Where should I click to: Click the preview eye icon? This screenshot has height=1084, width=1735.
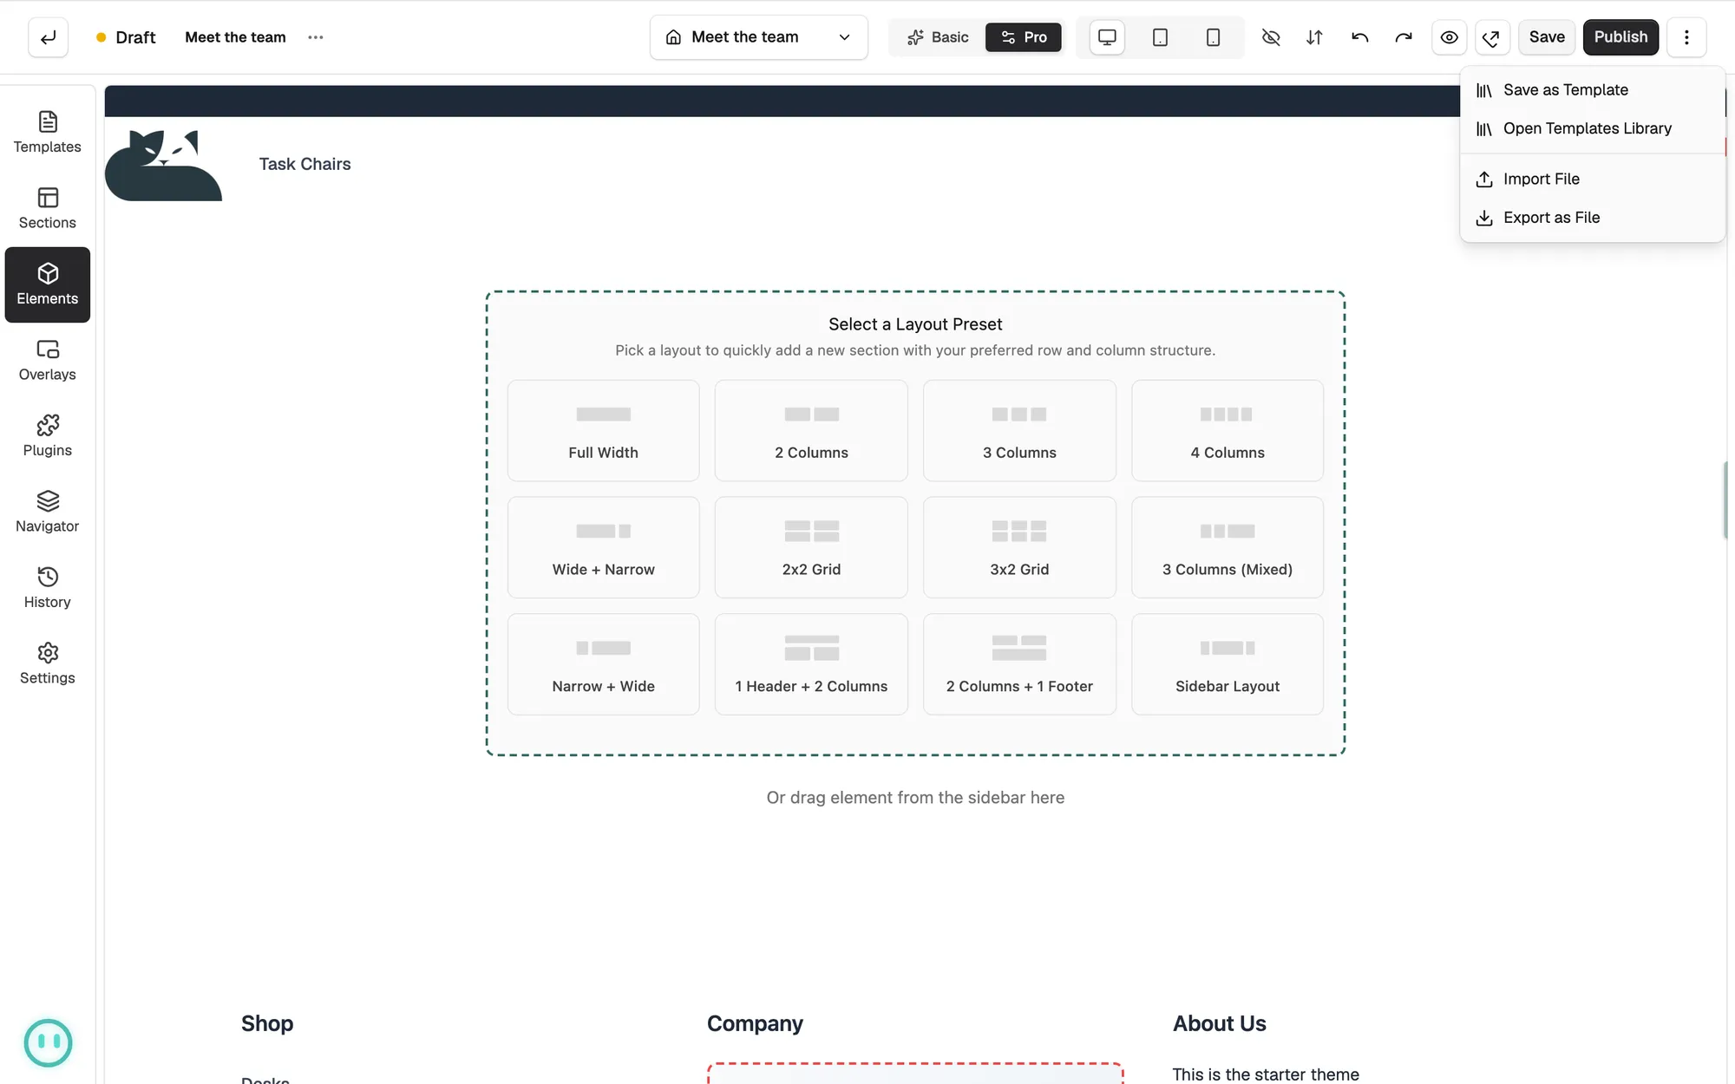(x=1449, y=37)
